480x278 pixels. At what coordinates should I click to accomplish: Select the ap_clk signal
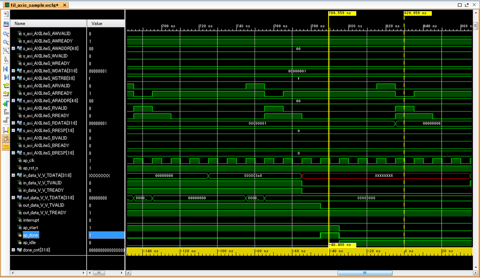(x=28, y=161)
